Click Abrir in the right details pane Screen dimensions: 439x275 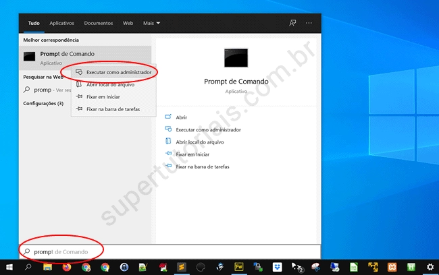click(182, 117)
